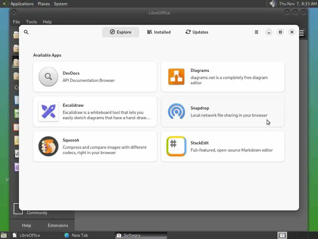Click the Impress Presentation icon in LibreOffice sidebar
Viewport: 318px width, 239px height.
point(16,127)
